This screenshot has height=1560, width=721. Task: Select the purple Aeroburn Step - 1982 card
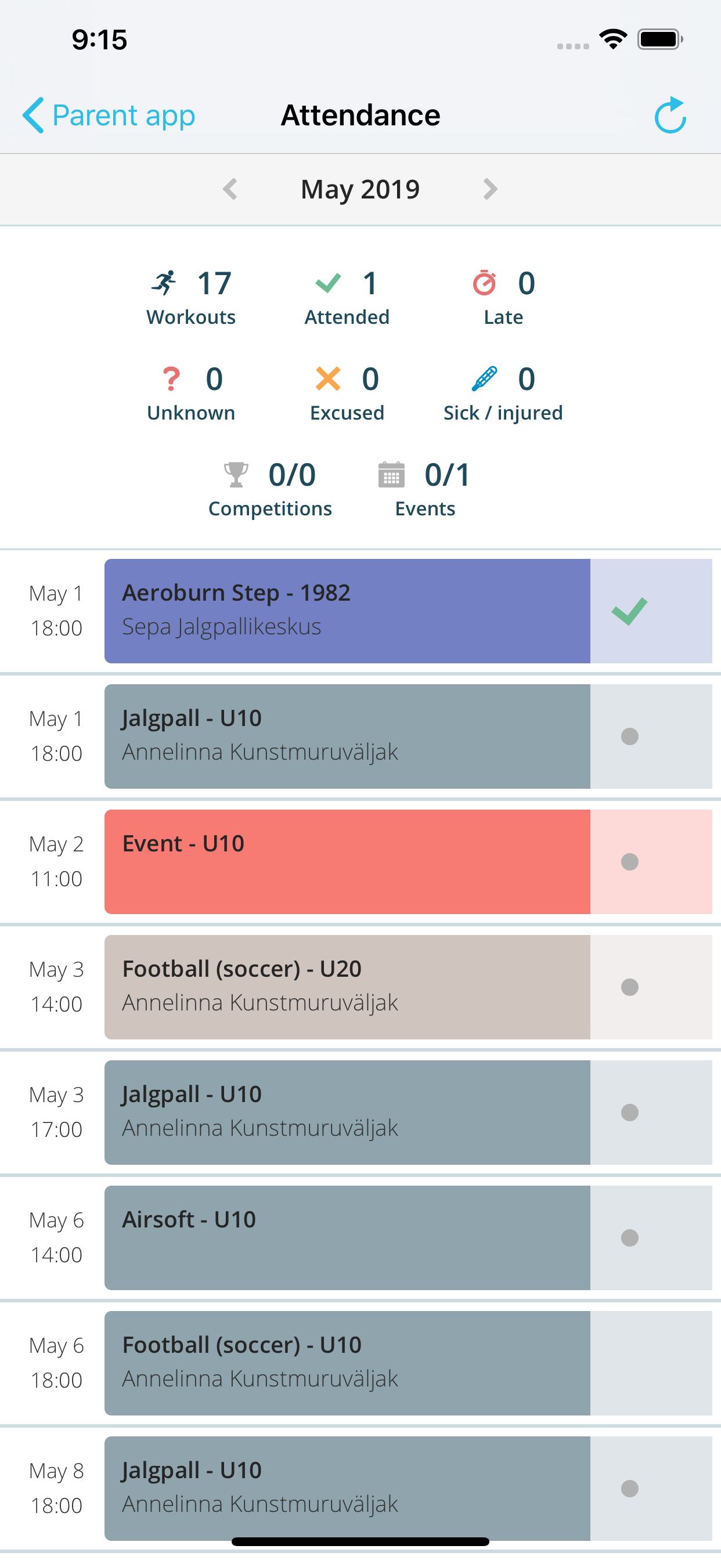click(x=347, y=611)
